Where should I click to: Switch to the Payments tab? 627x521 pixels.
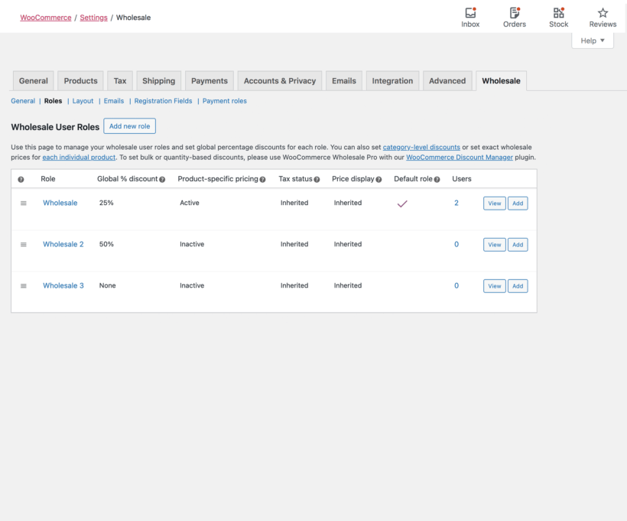pyautogui.click(x=209, y=80)
